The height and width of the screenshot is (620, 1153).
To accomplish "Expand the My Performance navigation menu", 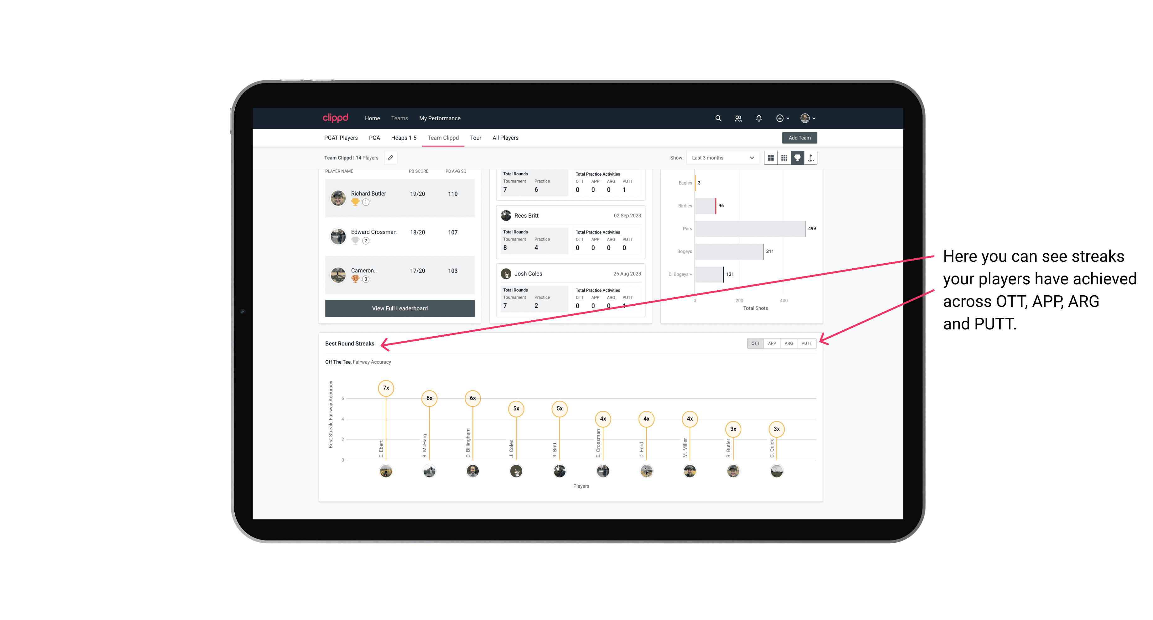I will point(440,118).
